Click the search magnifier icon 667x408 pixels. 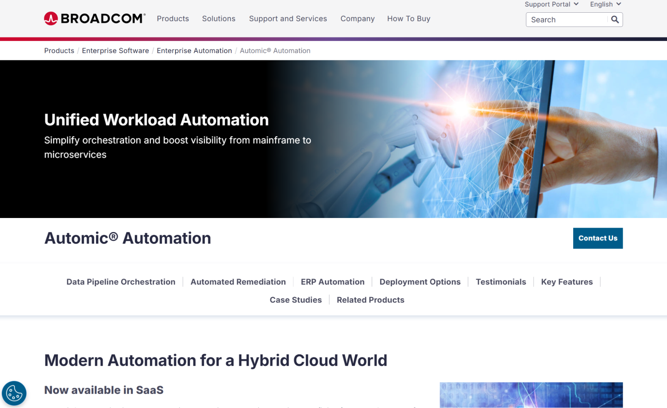(615, 20)
